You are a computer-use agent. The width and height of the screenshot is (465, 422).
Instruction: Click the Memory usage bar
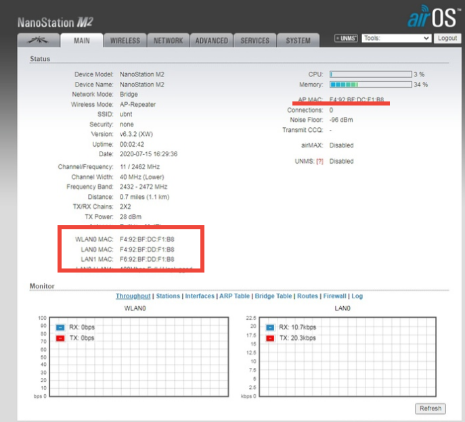click(x=371, y=85)
